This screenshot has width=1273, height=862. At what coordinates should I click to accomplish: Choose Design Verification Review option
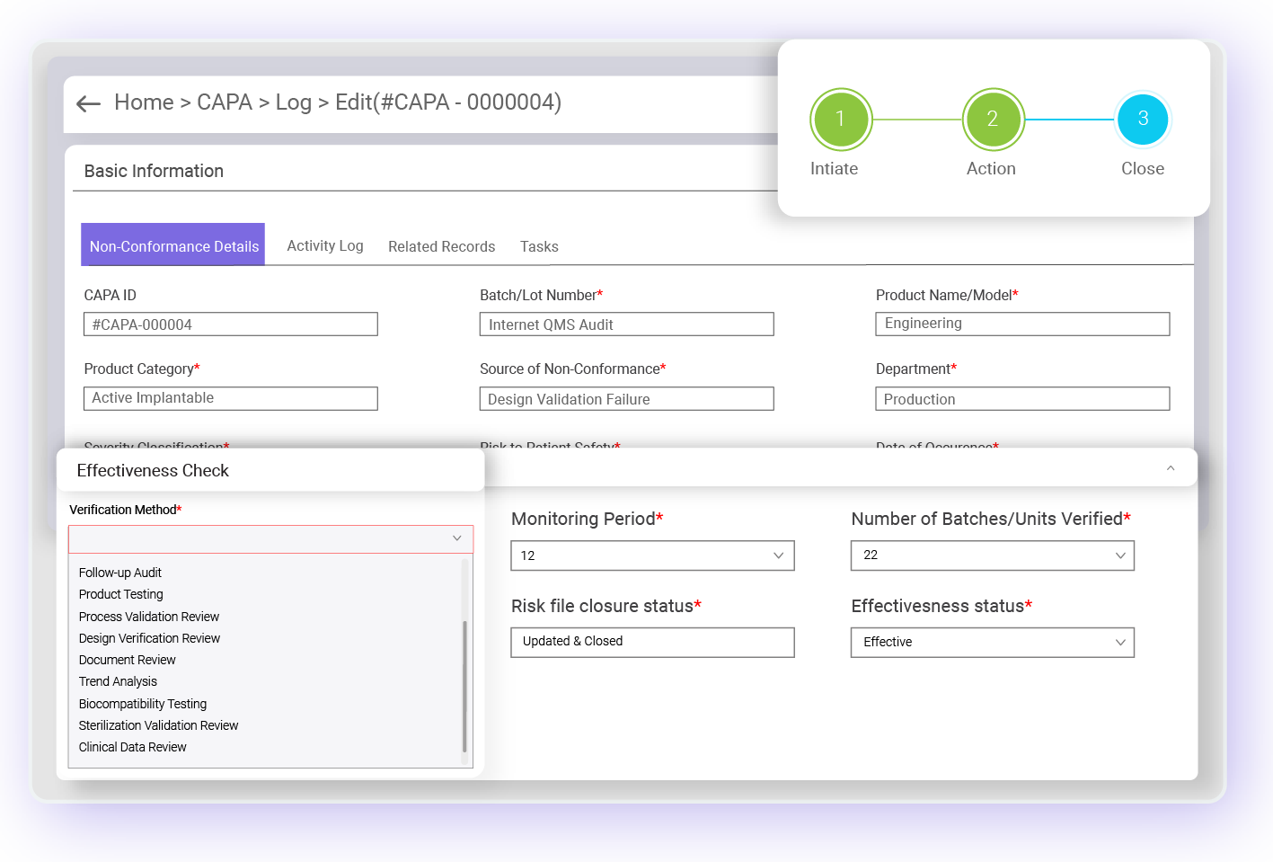coord(149,638)
